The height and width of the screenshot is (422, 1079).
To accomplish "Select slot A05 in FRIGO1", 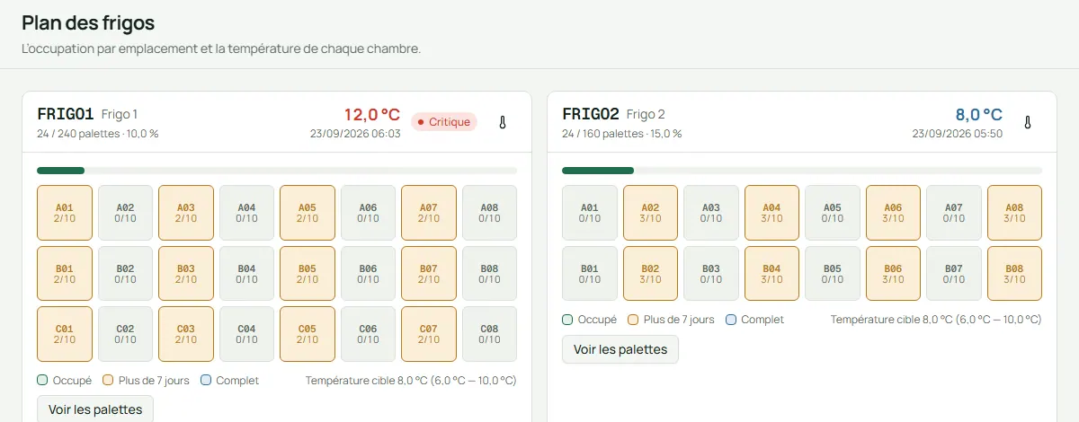I will tap(308, 213).
